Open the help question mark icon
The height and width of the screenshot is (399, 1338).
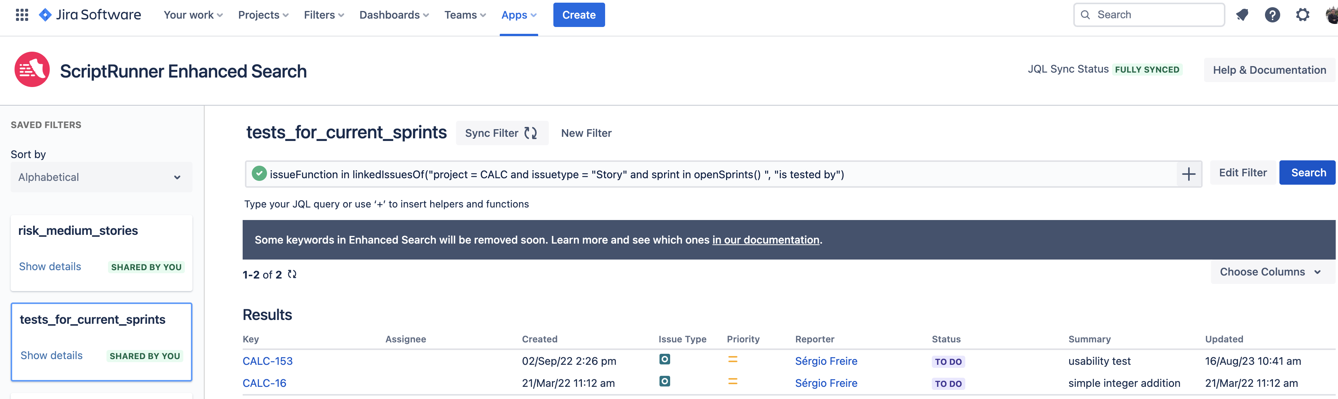(x=1272, y=15)
